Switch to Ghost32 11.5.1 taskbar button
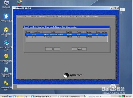Screen dimensions: 133x98 pos(97,97)
